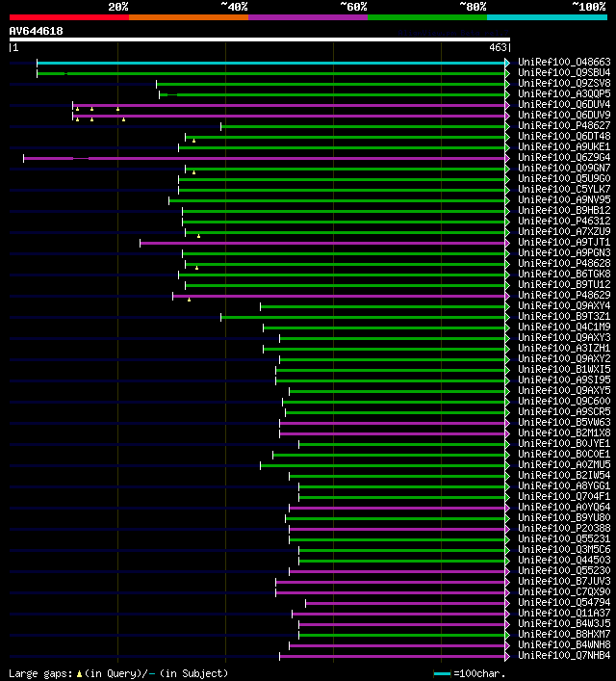Click the cyan 100char scale bar
This screenshot has width=616, height=681.
coord(443,673)
